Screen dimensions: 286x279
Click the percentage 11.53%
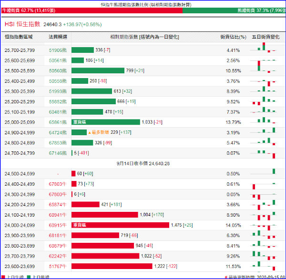tap(233, 267)
